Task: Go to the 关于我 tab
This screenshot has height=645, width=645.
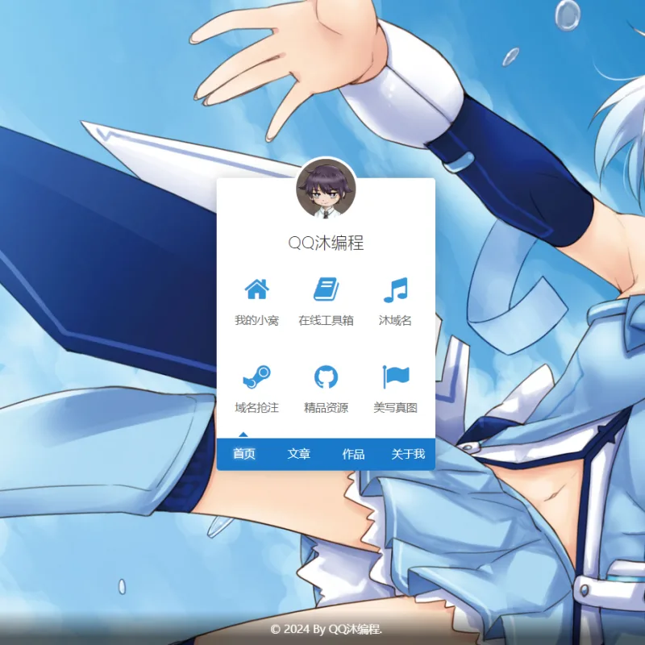Action: tap(408, 454)
